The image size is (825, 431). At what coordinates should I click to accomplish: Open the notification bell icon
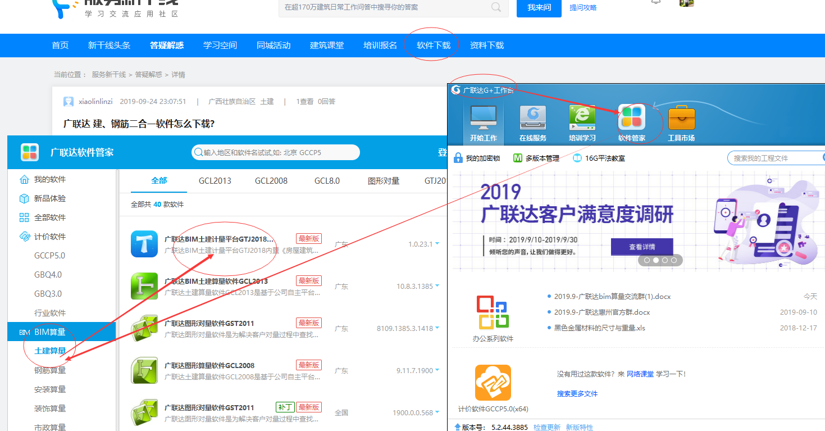tap(655, 2)
